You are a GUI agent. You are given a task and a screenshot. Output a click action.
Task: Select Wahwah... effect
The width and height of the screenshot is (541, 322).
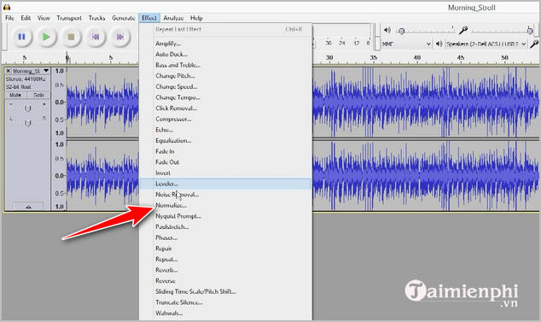(x=225, y=313)
